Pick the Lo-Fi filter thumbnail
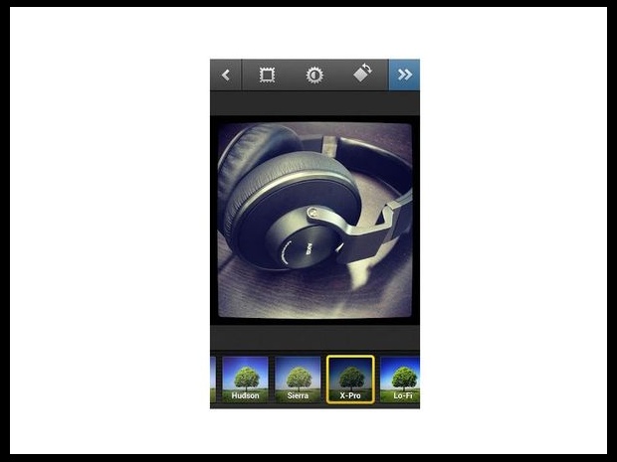This screenshot has width=617, height=462. point(401,380)
